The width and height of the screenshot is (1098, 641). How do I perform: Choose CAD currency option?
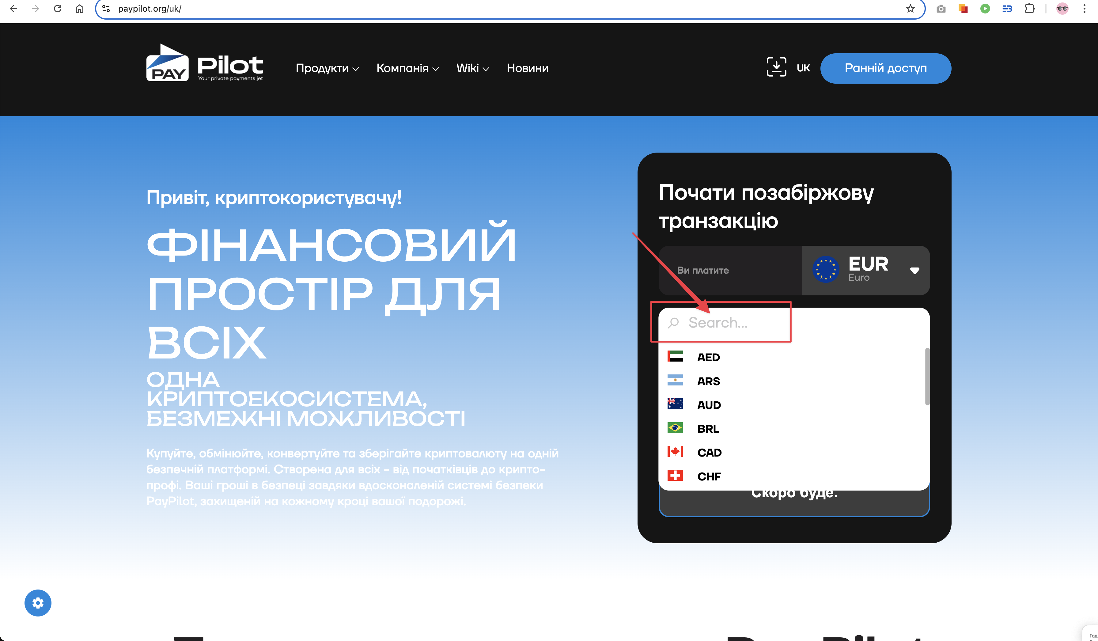tap(709, 453)
